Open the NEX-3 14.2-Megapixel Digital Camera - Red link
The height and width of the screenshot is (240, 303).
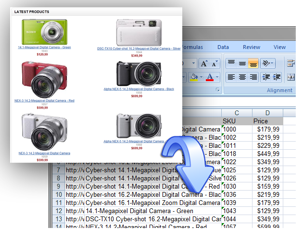(44, 101)
